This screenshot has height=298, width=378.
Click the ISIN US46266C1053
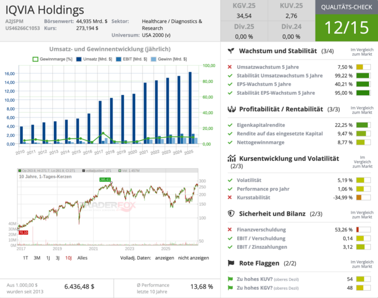tap(22, 28)
